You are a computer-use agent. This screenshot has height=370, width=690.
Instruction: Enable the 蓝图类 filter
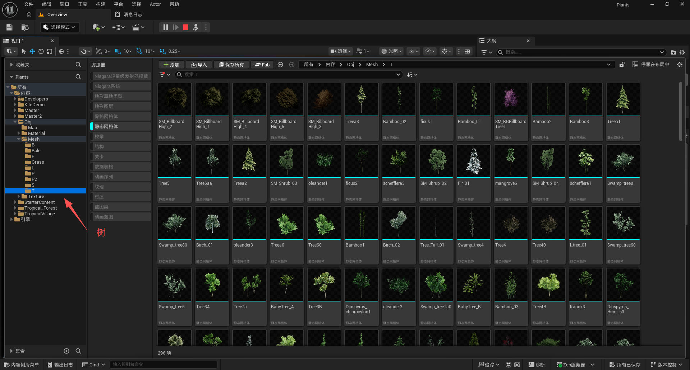click(120, 207)
